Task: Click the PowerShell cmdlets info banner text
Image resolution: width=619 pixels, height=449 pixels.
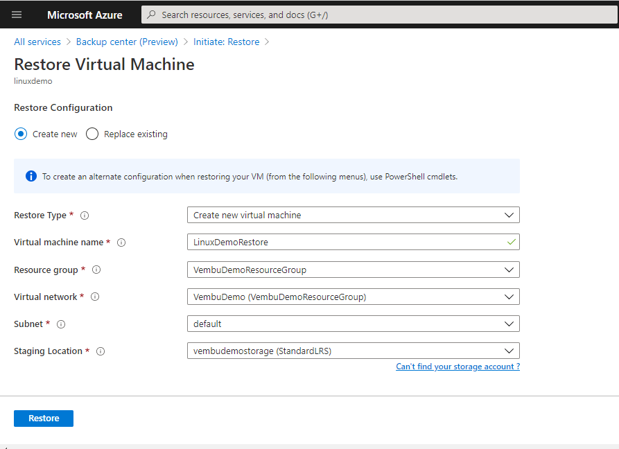Action: tap(250, 177)
